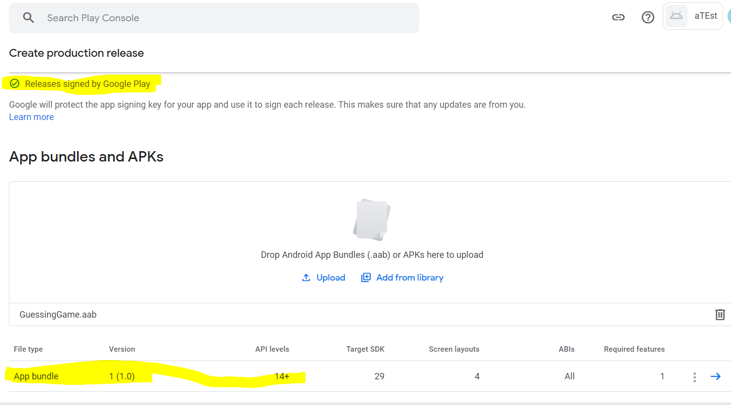Open three-dot menu for App bundle row
Viewport: 731px width, 408px height.
(x=694, y=377)
